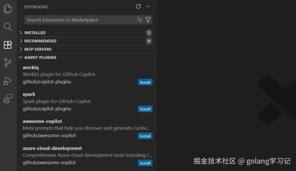Open the Run and Debug view
This screenshot has height=171, width=296.
[x=8, y=81]
